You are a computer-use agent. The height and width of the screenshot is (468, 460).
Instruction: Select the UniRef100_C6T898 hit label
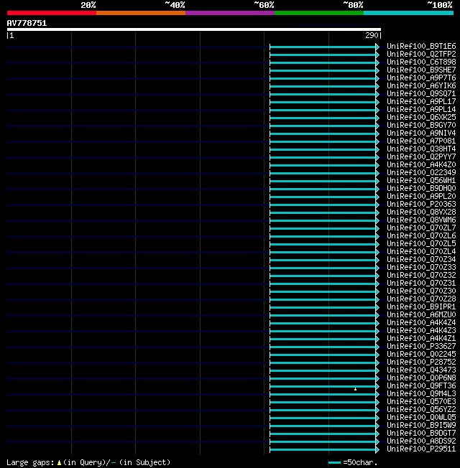coord(421,62)
